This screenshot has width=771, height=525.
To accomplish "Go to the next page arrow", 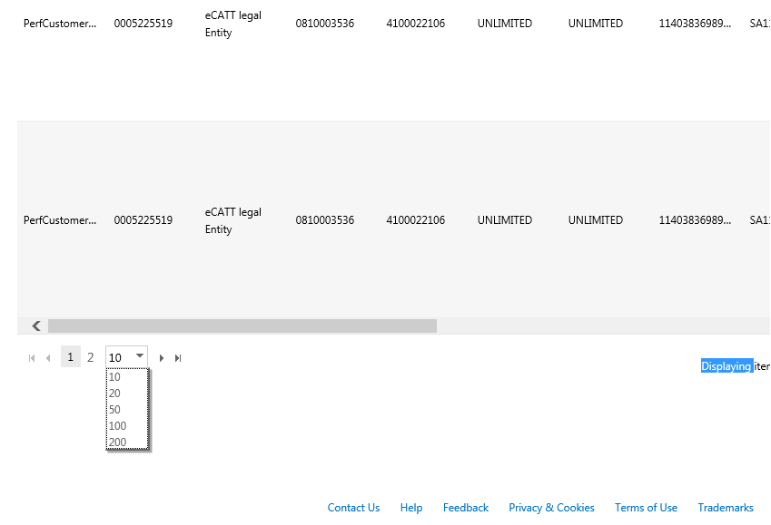I will click(x=162, y=358).
